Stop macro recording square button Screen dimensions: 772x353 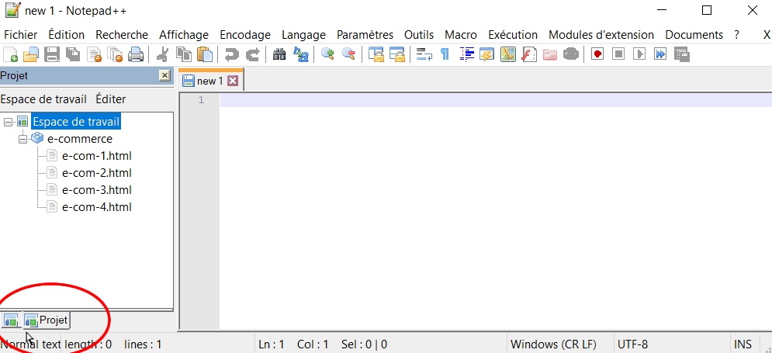pos(618,54)
